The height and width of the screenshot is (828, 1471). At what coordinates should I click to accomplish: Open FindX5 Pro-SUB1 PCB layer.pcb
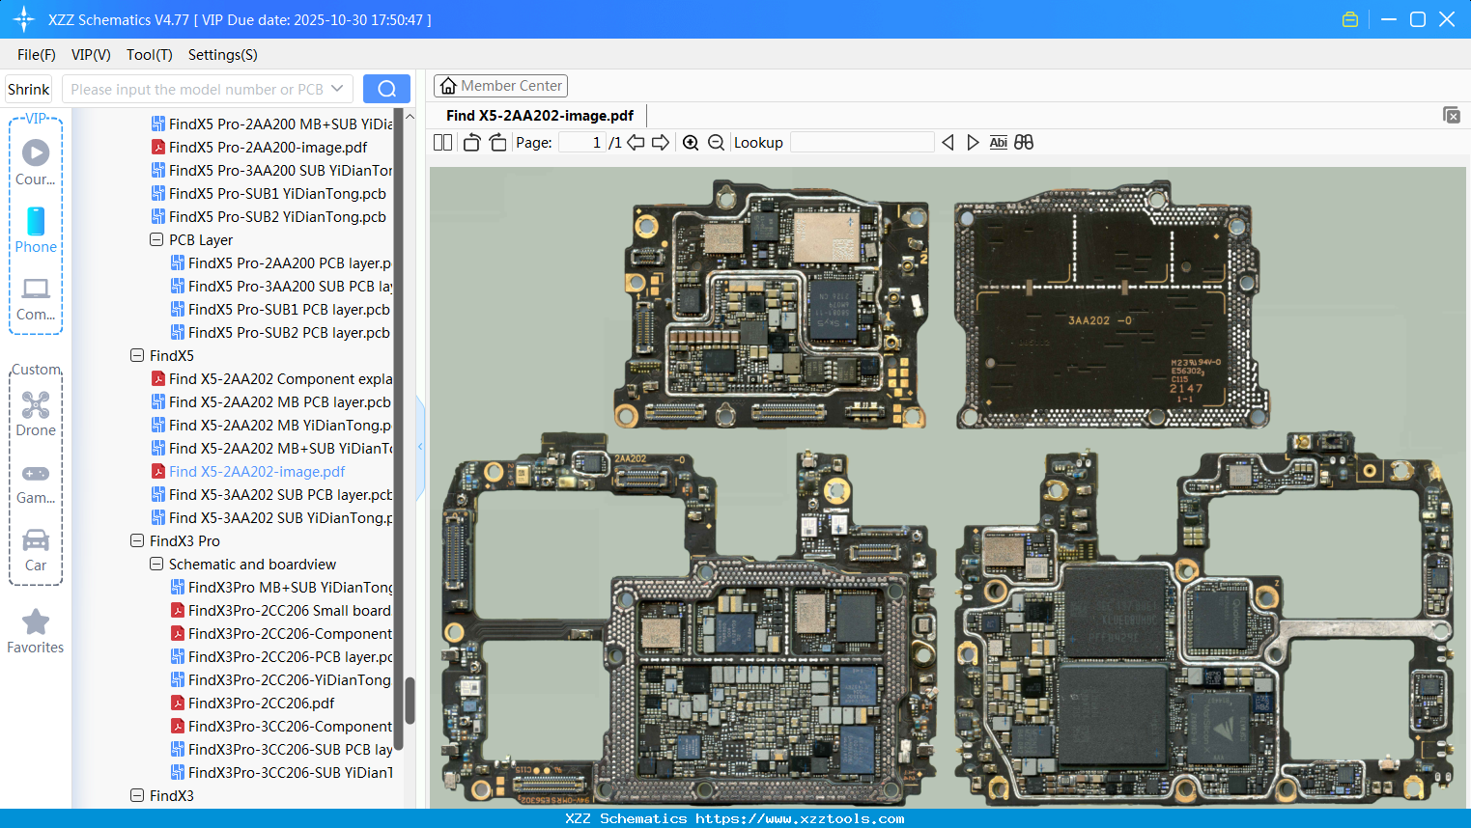[x=281, y=309]
